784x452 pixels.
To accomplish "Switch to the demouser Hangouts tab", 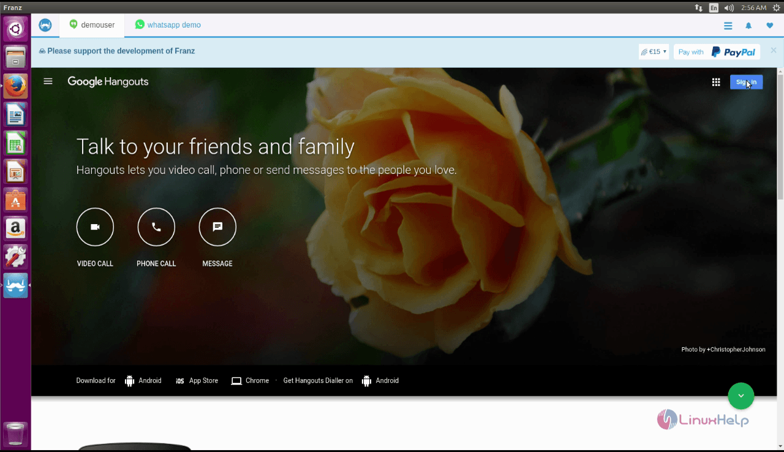I will click(x=92, y=25).
